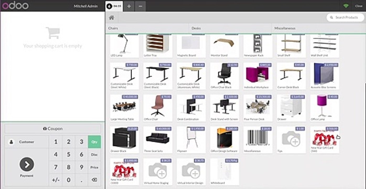Add Desk Stand with Screen product

click(224, 108)
